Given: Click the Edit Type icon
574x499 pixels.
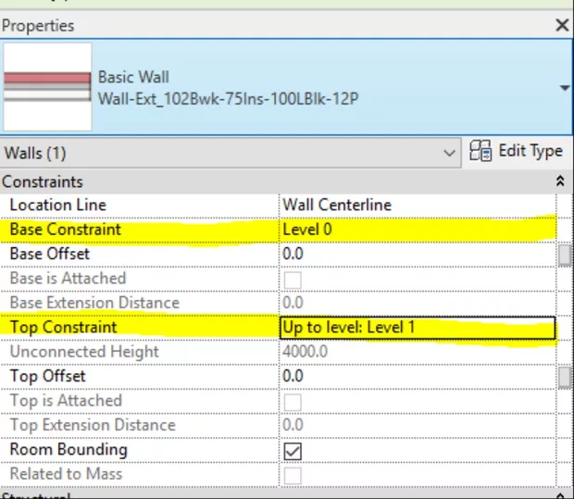Looking at the screenshot, I should pyautogui.click(x=481, y=152).
